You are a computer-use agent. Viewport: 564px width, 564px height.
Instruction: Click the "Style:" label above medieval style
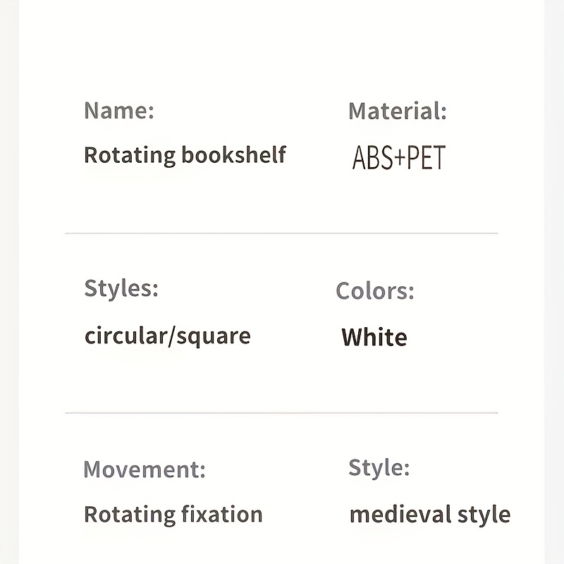pos(379,468)
